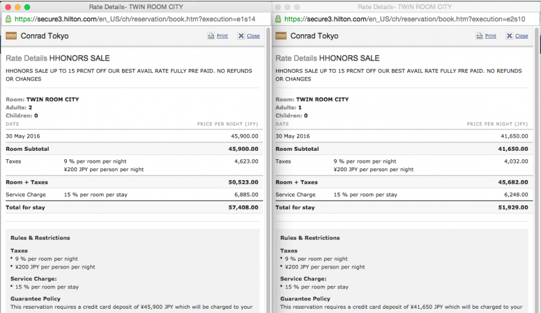Click the Conrad logo in the 2-adults rate window
This screenshot has height=313, width=541.
(x=11, y=36)
